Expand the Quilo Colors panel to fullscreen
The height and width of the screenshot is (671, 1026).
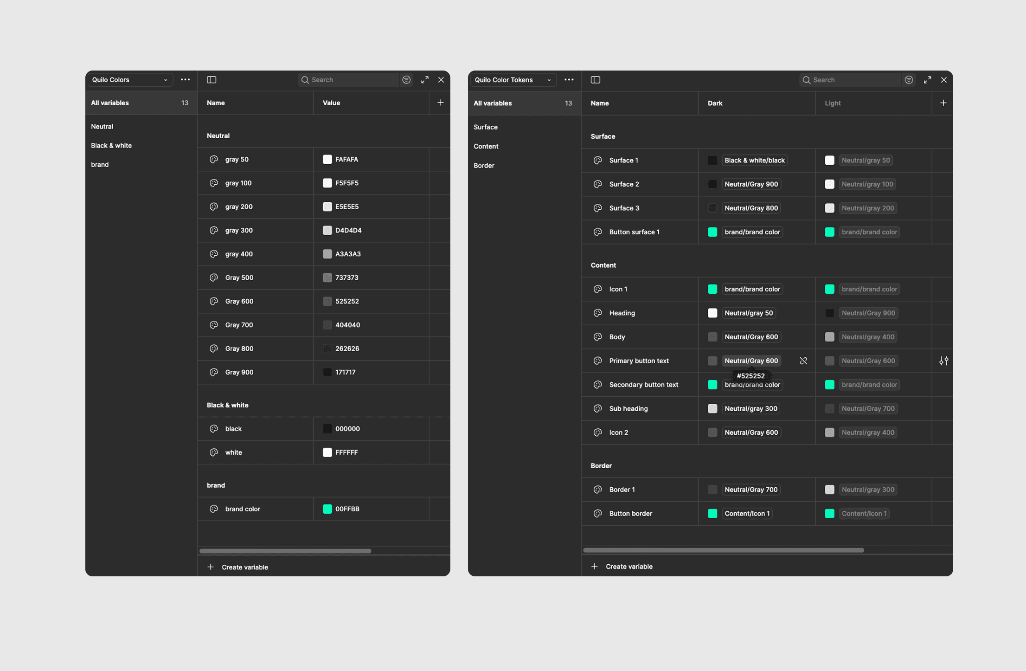point(425,80)
